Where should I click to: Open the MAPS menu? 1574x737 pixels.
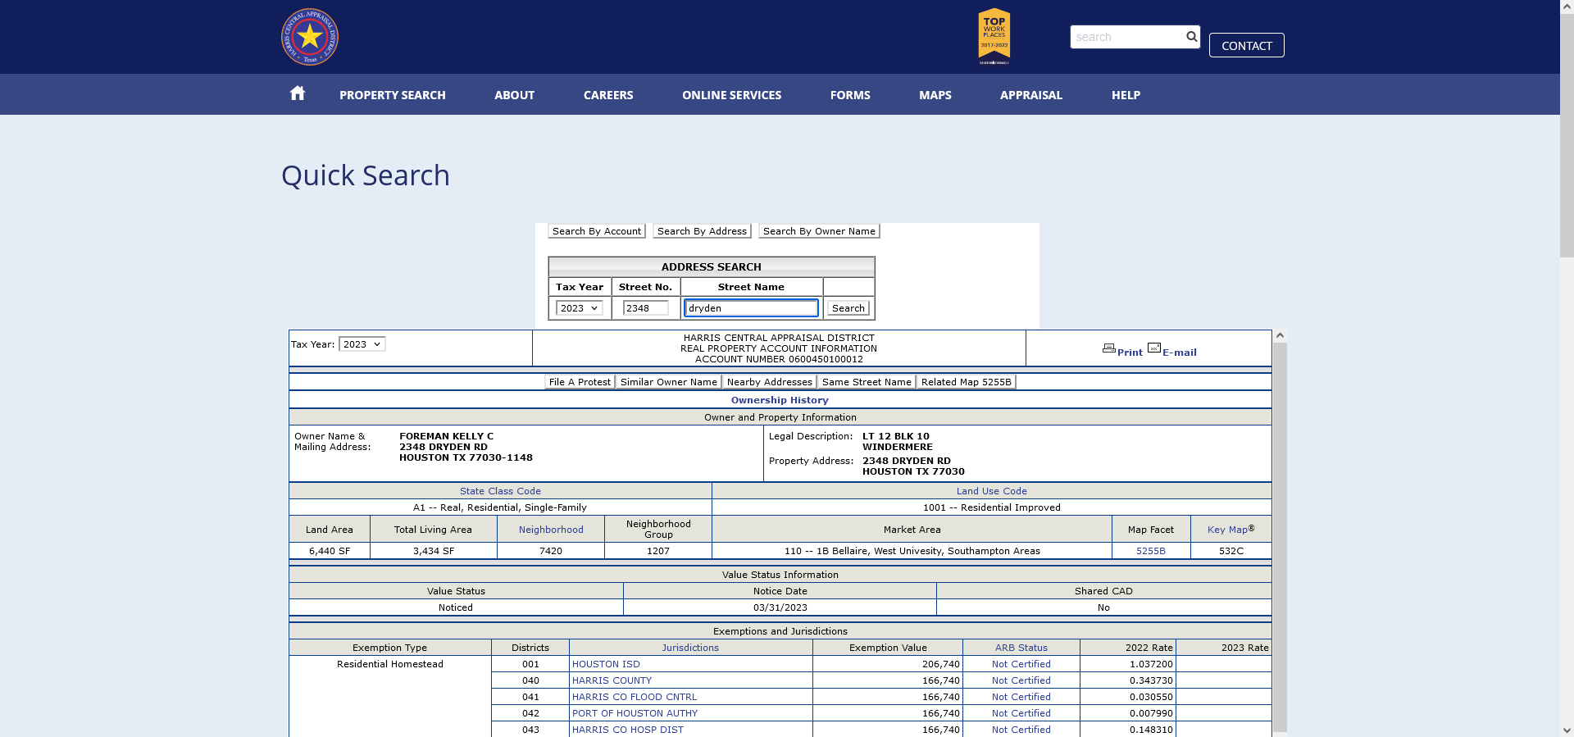935,95
